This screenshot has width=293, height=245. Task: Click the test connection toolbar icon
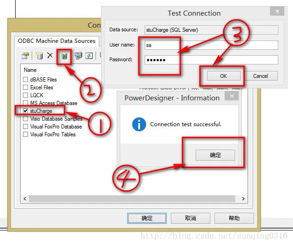(x=64, y=56)
